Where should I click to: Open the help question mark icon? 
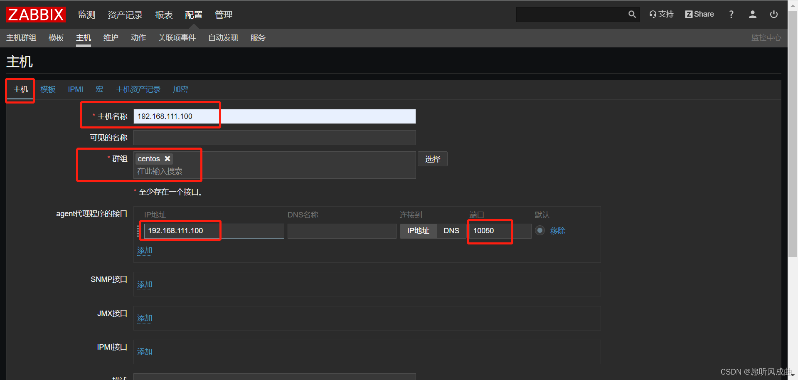click(x=731, y=14)
